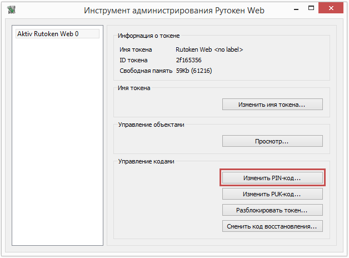
Task: Click the Информация о токене group title
Action: pyautogui.click(x=149, y=36)
